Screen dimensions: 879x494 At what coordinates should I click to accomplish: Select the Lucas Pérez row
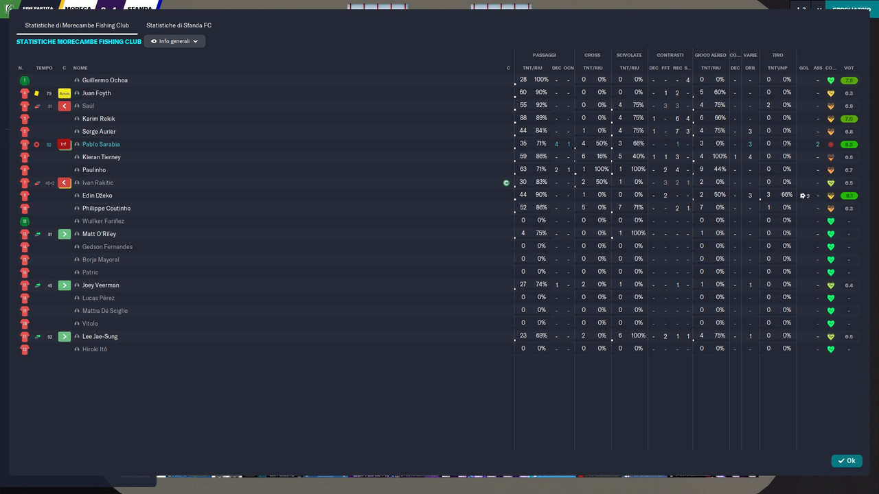coord(439,298)
